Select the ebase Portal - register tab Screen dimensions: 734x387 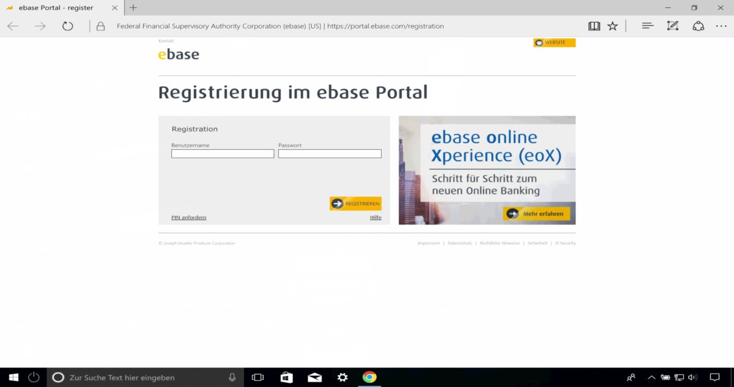(x=56, y=8)
